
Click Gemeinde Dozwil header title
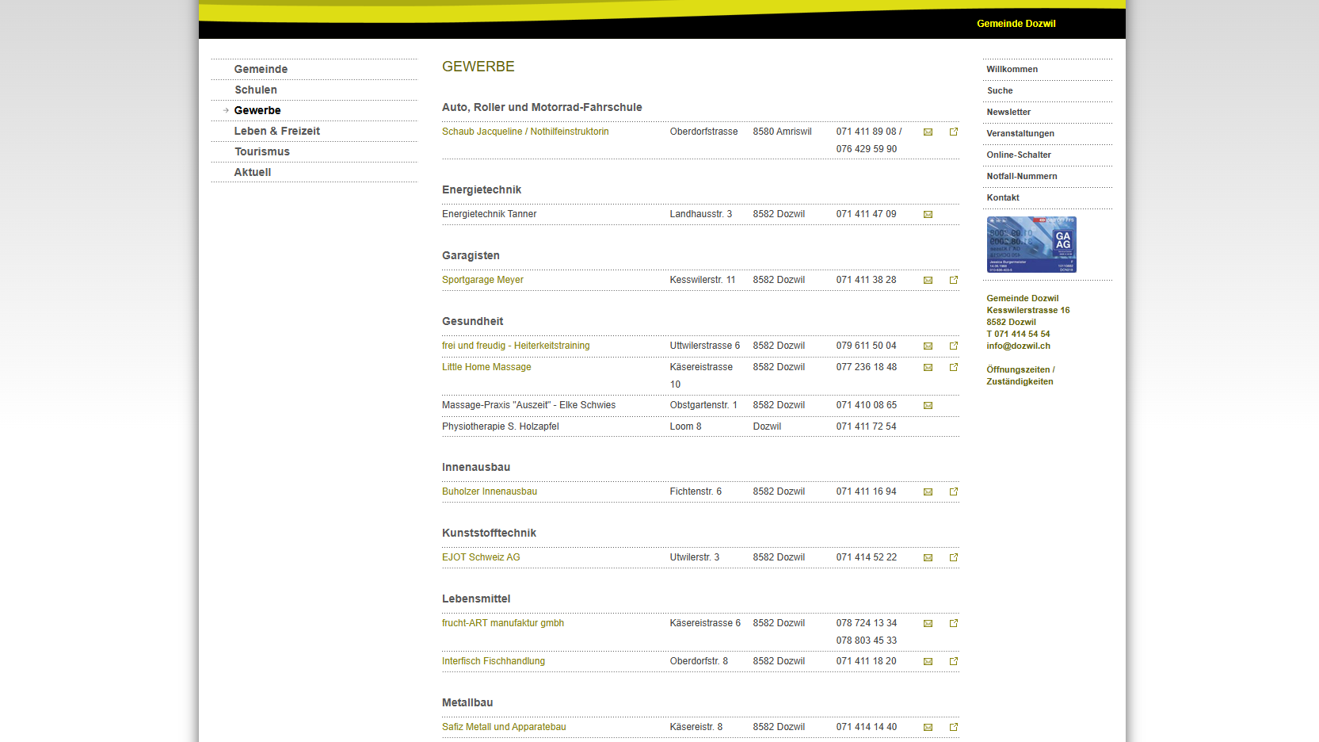(1016, 24)
